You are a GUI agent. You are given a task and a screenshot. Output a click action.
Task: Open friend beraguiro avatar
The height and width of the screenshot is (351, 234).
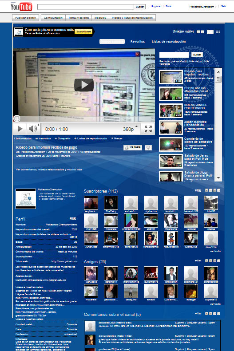(x=131, y=291)
